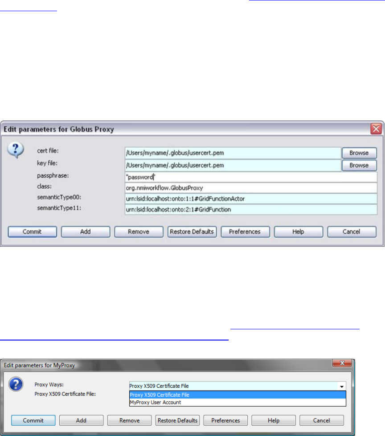Close the MyProxy dialog window

coord(342,363)
